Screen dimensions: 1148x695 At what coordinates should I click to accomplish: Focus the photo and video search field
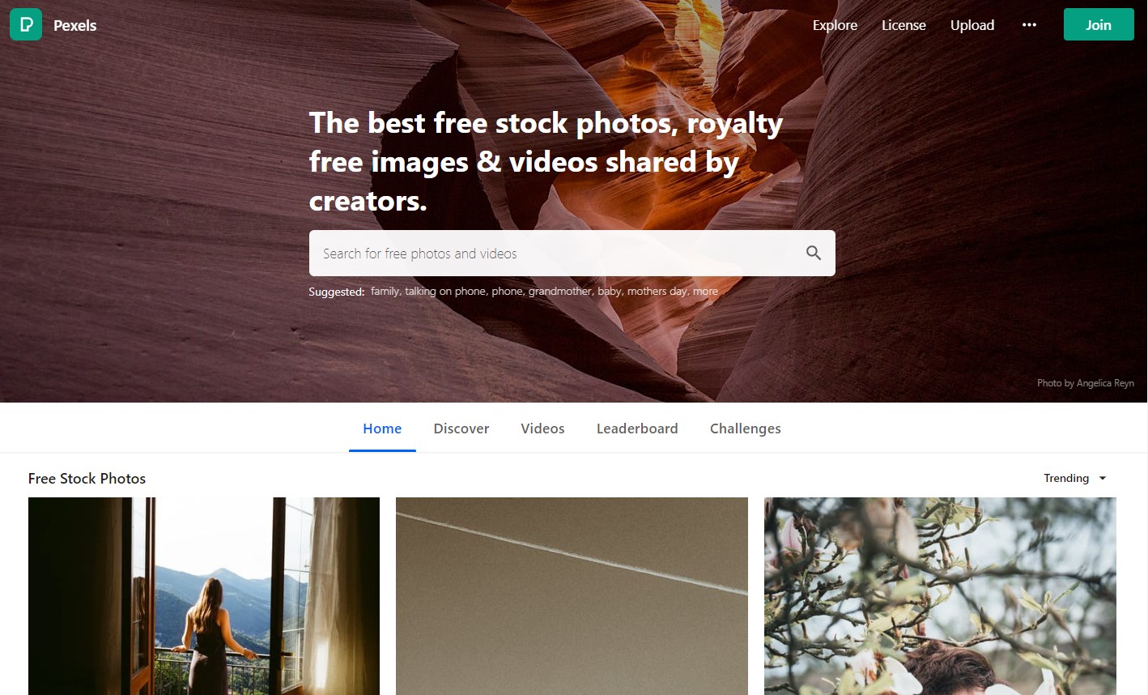coord(572,253)
